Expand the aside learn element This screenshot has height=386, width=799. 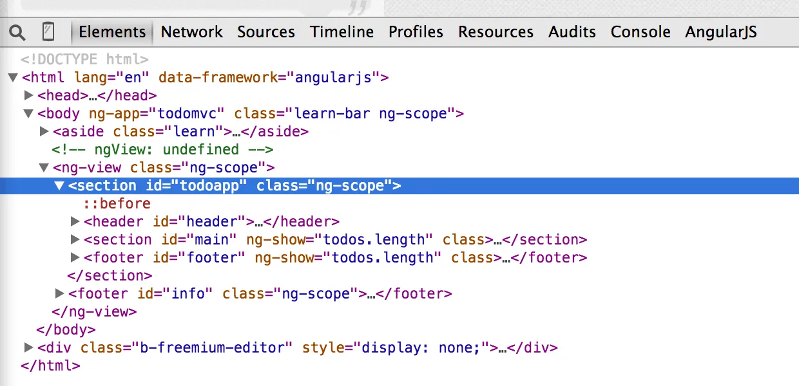tap(44, 132)
